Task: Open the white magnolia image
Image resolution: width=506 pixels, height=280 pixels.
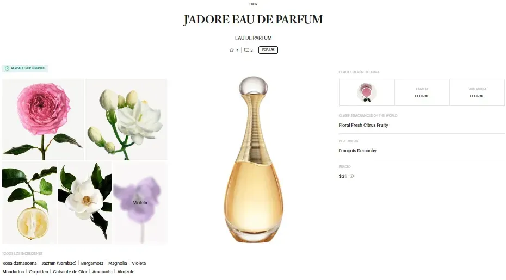Action: tap(85, 203)
